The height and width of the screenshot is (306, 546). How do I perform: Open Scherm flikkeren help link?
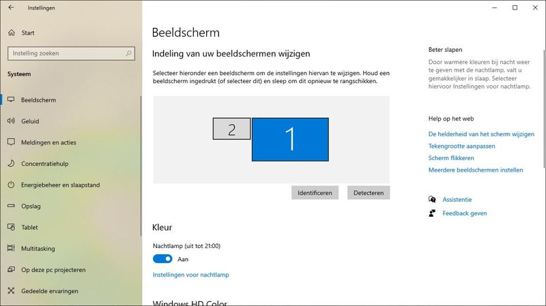[451, 158]
